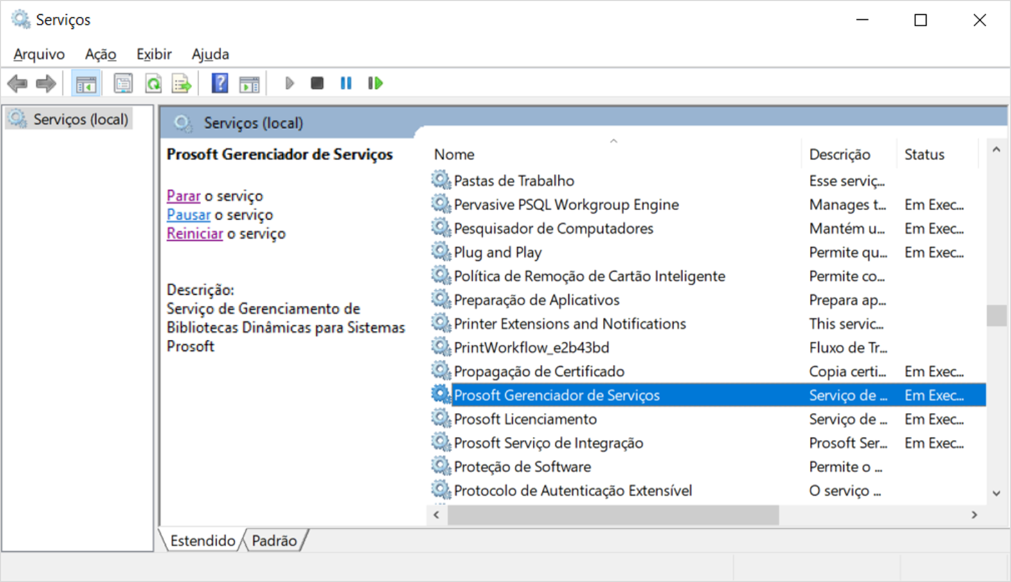
Task: Toggle the show/hide console tree icon
Action: 85,84
